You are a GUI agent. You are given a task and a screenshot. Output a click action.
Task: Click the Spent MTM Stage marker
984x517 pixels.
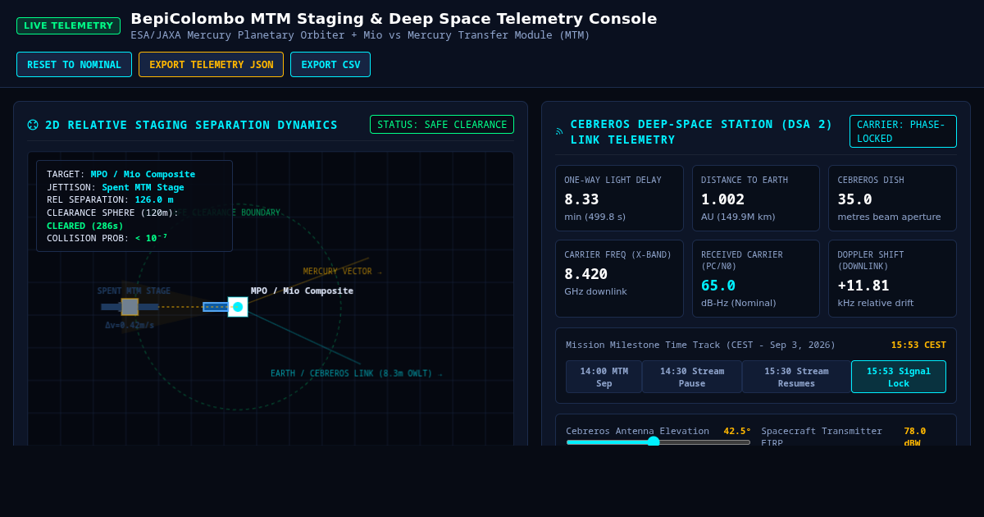tap(130, 307)
